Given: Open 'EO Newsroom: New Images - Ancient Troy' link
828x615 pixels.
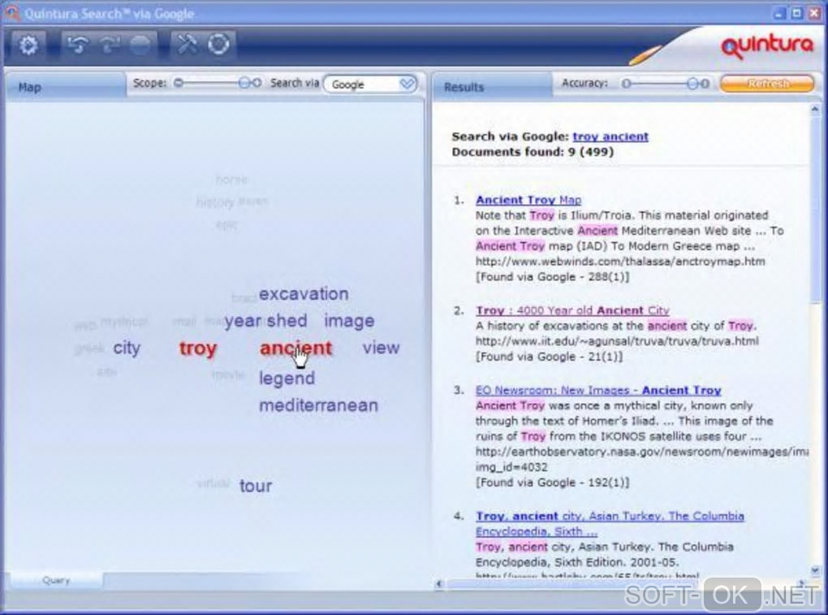Looking at the screenshot, I should [598, 390].
